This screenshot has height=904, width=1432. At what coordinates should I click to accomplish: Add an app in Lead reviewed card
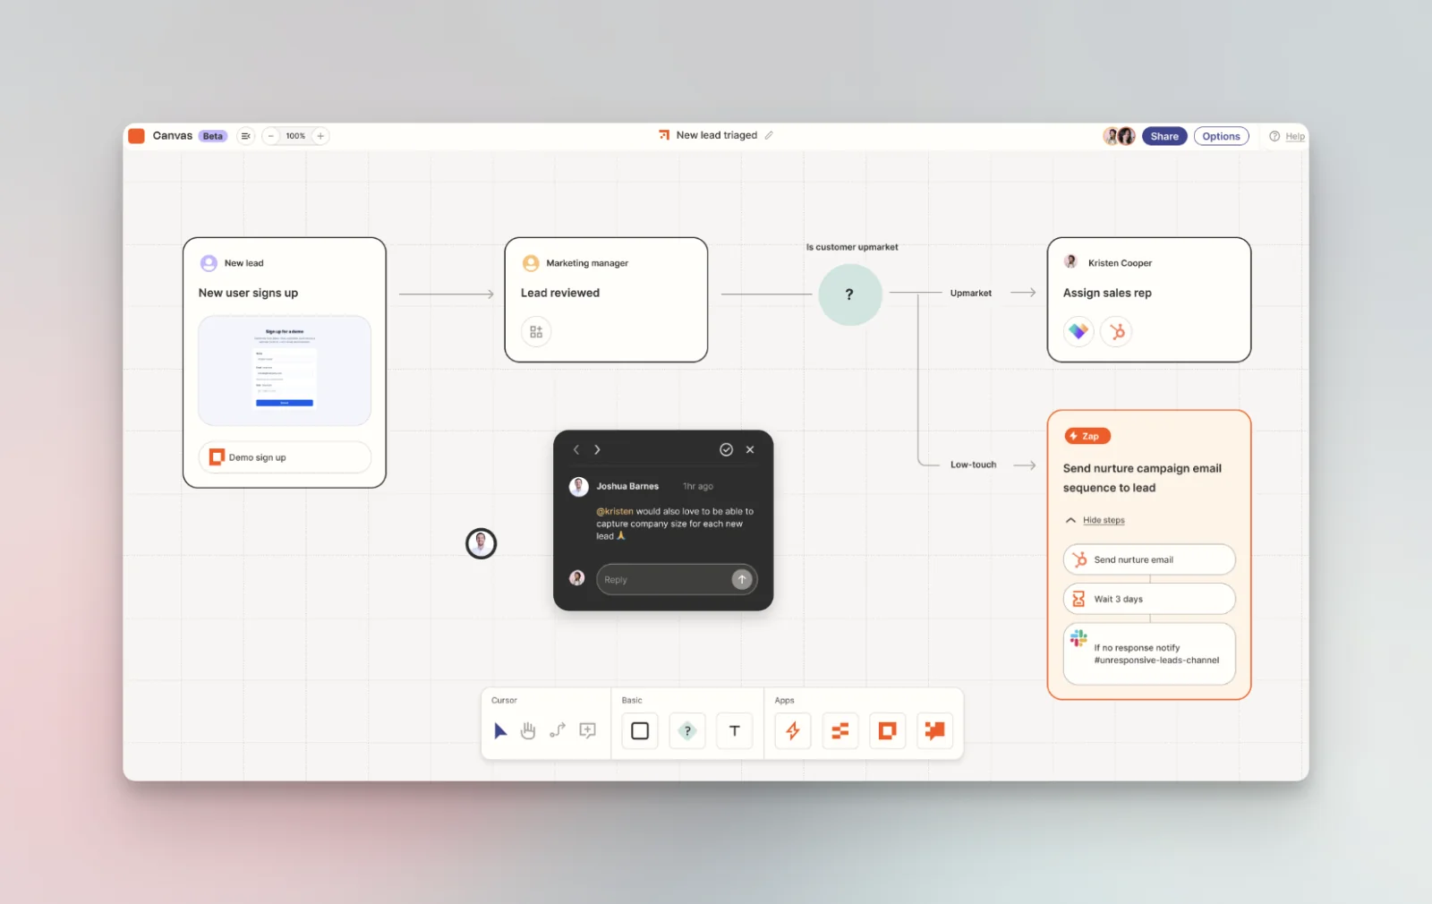click(536, 331)
